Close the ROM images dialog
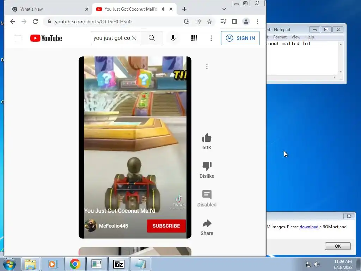361x271 pixels. click(x=349, y=216)
